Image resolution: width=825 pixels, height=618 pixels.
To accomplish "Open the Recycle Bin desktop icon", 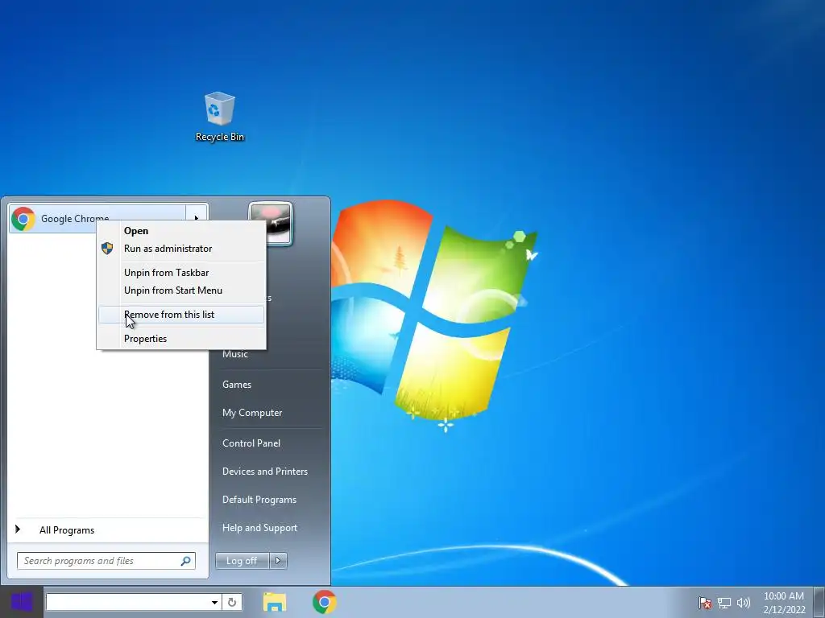I will (219, 117).
